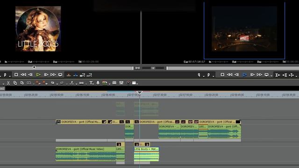The image size is (299, 168).
Task: Open Set Out dropdown in Recorder controls
Action: tap(214, 76)
